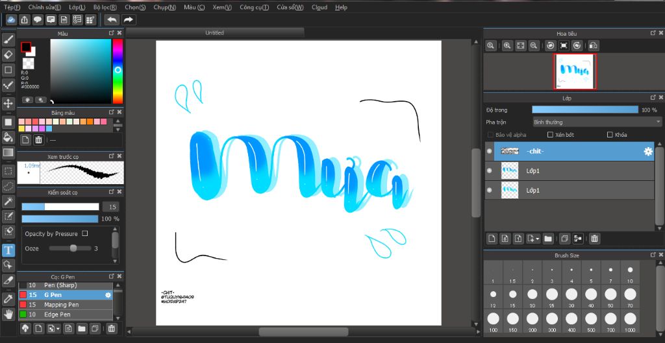Select the Select Pen tool
The image size is (665, 343).
pos(8,217)
